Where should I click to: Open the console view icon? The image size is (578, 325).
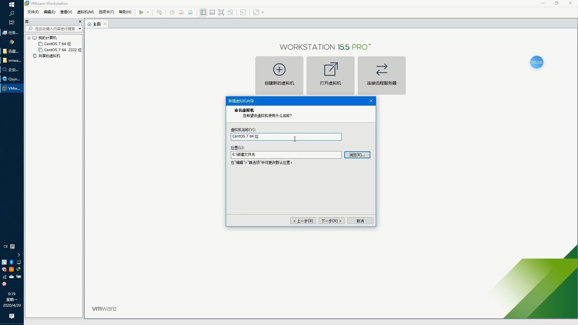pos(243,12)
